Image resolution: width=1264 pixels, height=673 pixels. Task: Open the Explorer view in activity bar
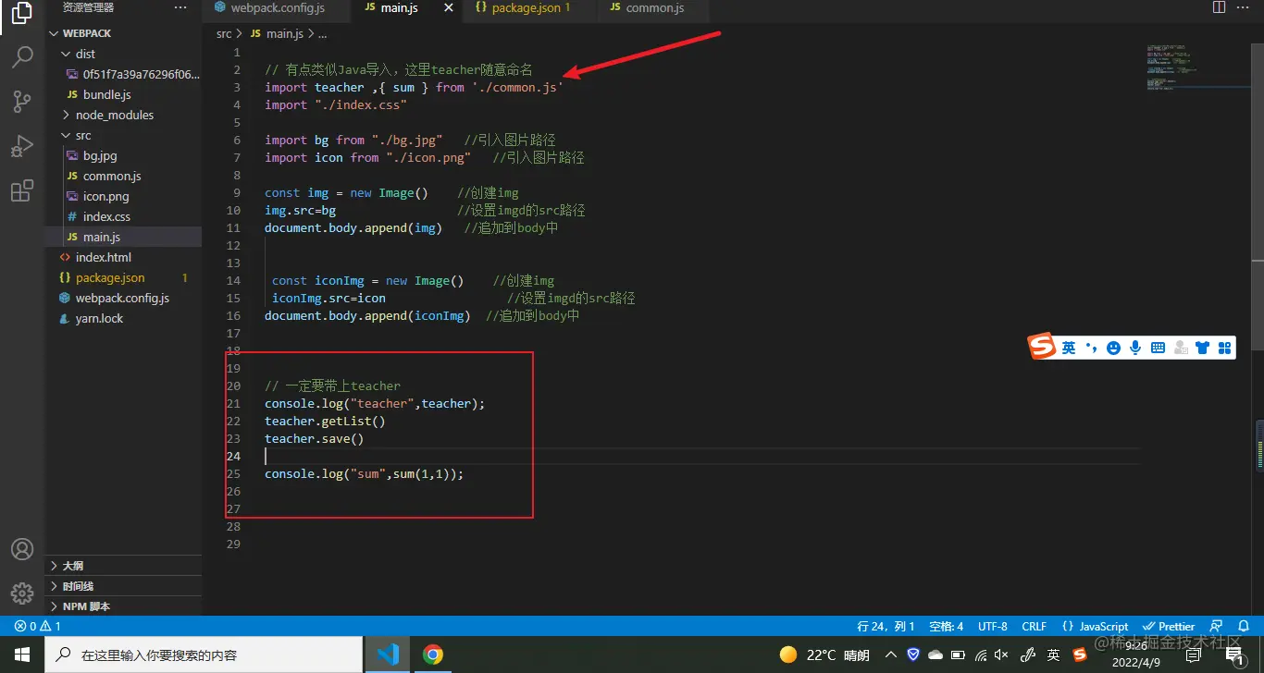22,15
